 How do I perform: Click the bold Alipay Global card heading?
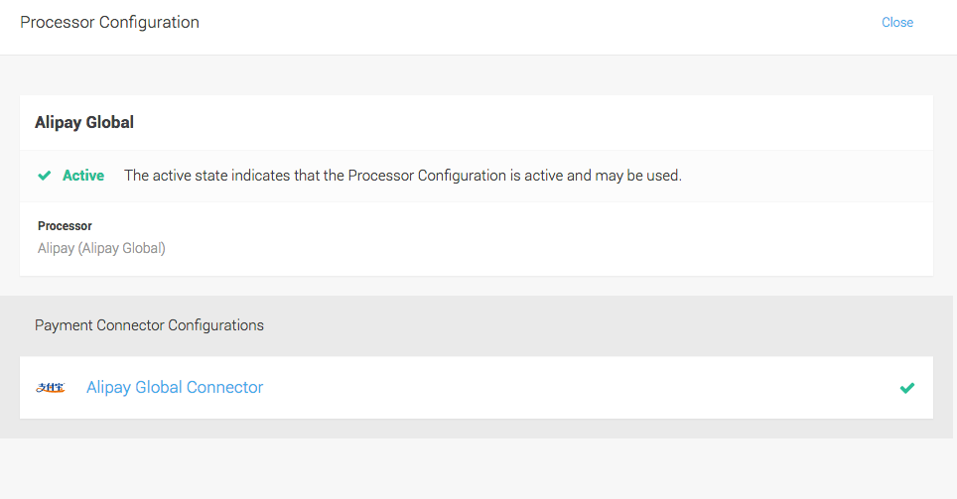[x=84, y=123]
